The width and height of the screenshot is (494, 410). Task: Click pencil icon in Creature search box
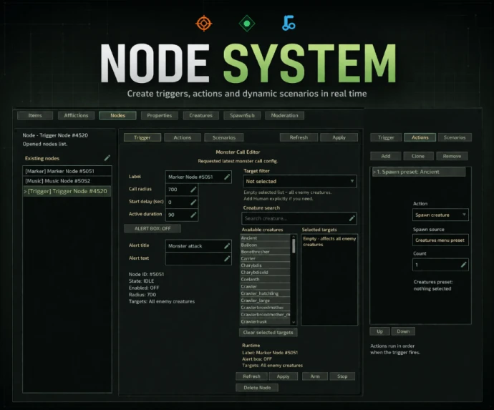pyautogui.click(x=352, y=218)
